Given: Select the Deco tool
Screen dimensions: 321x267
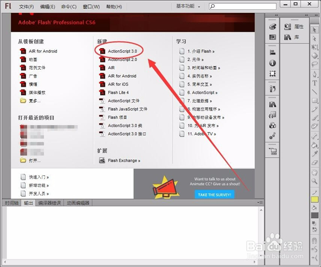Looking at the screenshot, I should tap(315, 126).
